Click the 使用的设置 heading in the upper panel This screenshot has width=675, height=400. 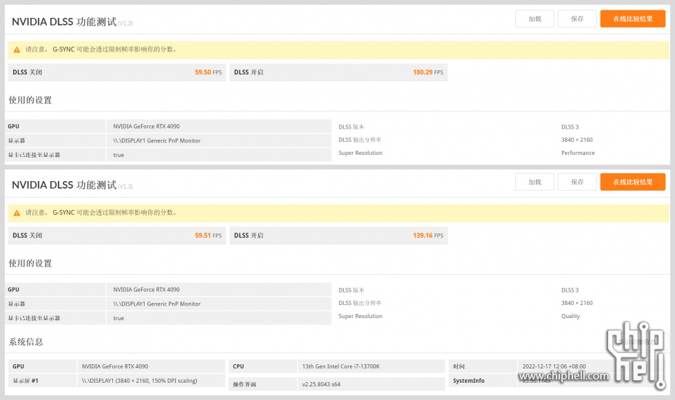coord(30,101)
